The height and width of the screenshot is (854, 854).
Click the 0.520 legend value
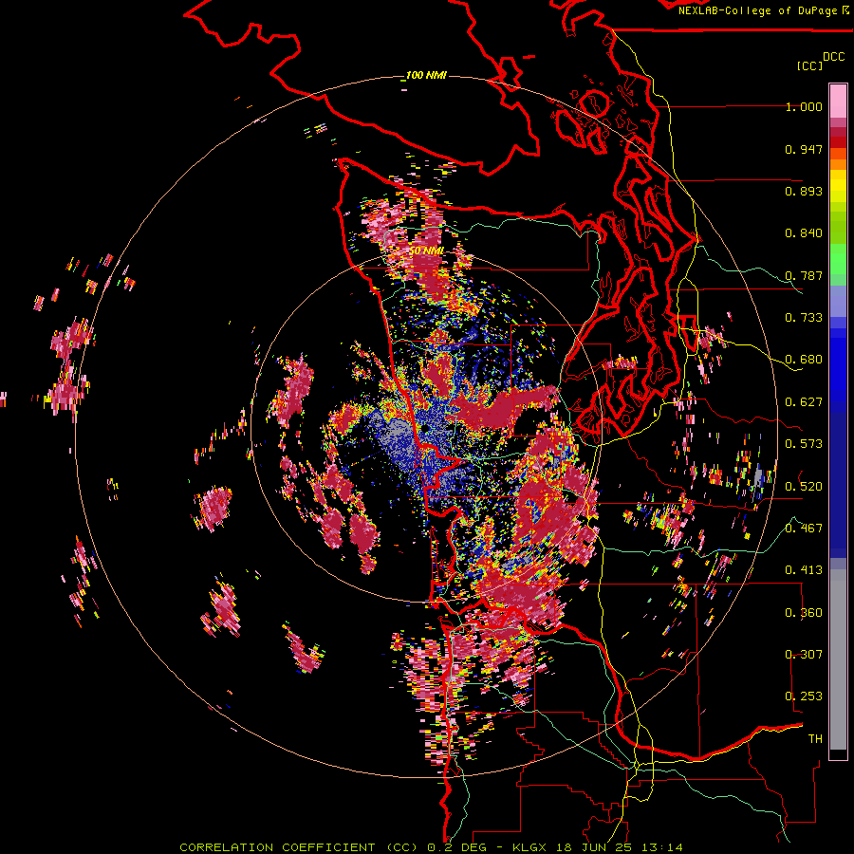[x=804, y=487]
